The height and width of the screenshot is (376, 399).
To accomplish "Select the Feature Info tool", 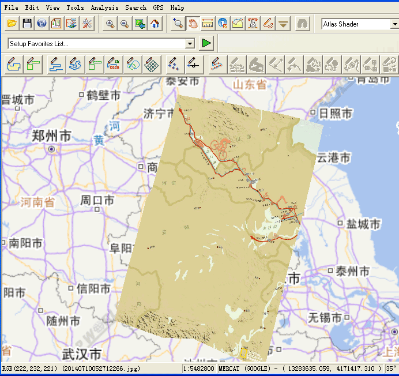I will pos(223,24).
